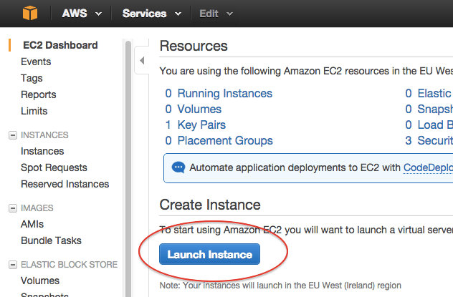
Task: Open AMIs in the sidebar
Action: click(x=32, y=224)
